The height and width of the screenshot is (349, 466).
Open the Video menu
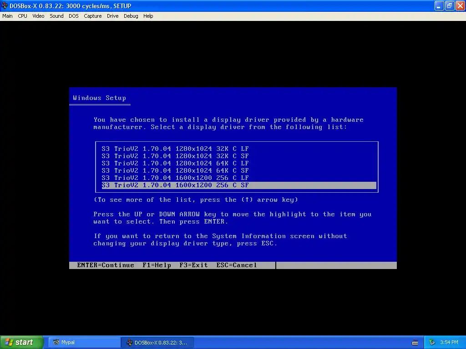pos(38,16)
